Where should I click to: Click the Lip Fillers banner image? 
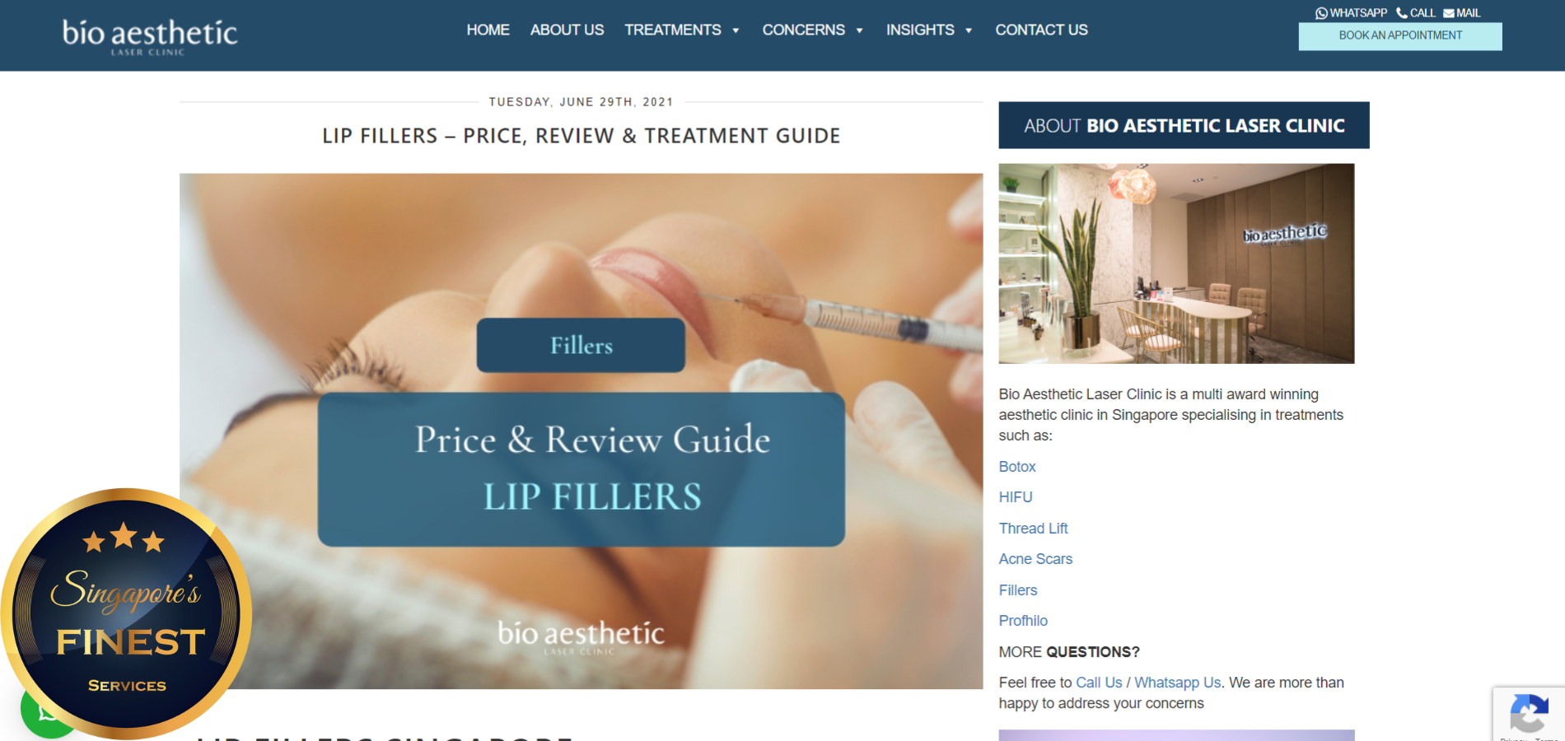pyautogui.click(x=581, y=431)
